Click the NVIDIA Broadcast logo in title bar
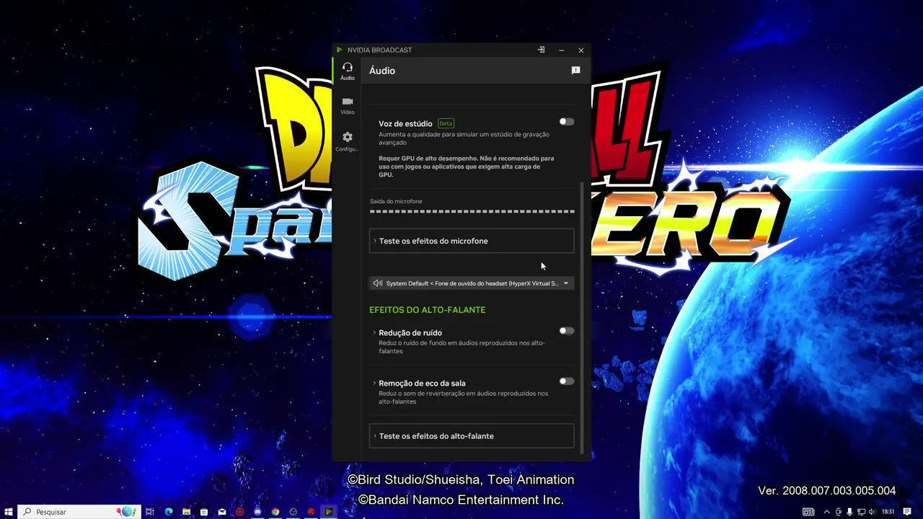Image resolution: width=923 pixels, height=519 pixels. [339, 50]
